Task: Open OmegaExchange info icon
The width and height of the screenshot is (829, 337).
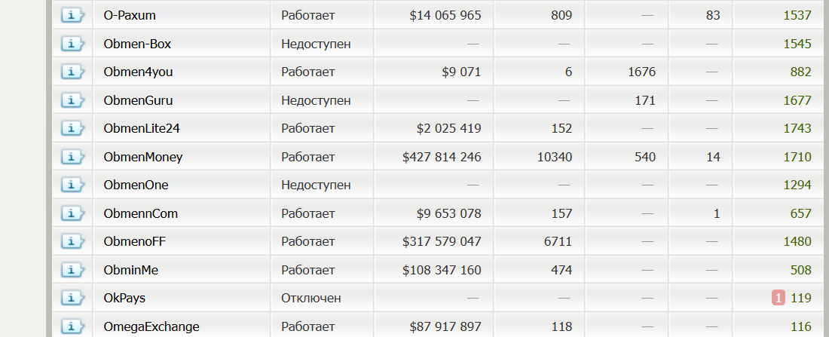Action: tap(72, 326)
